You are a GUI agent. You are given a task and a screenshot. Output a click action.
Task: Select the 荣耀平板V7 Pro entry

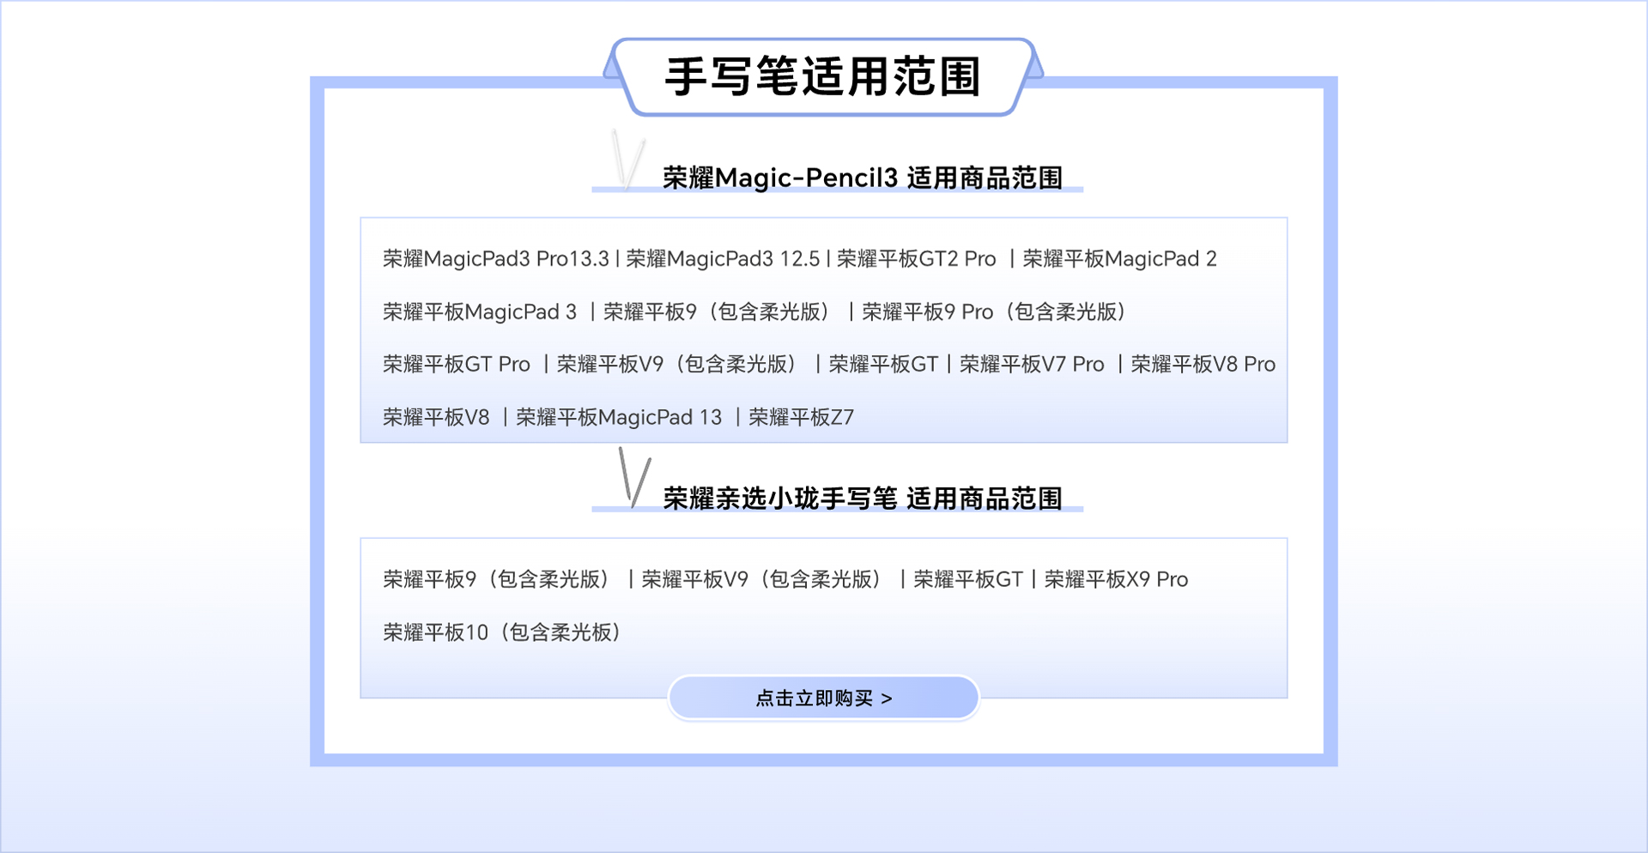tap(1032, 365)
